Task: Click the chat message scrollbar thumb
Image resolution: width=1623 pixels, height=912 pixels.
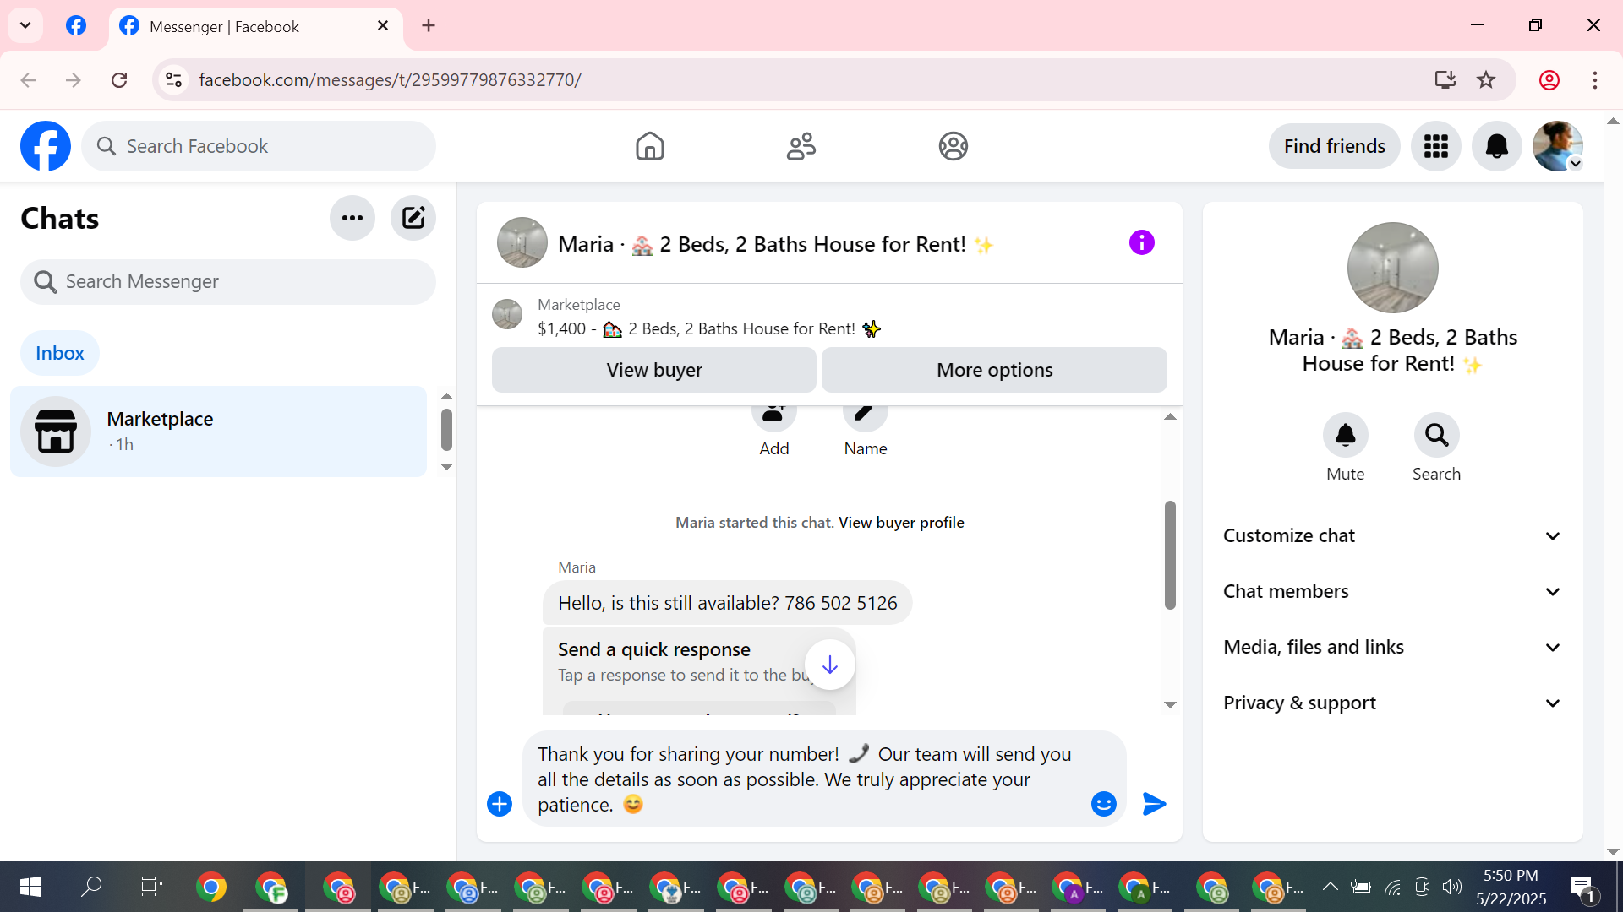Action: (1170, 555)
